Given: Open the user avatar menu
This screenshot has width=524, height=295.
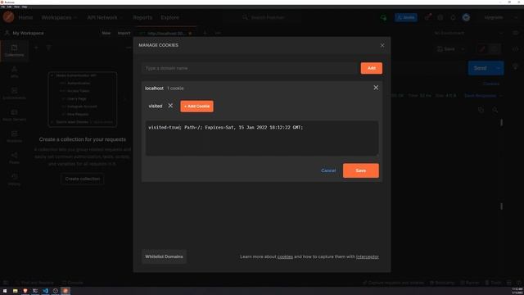Looking at the screenshot, I should coord(466,17).
